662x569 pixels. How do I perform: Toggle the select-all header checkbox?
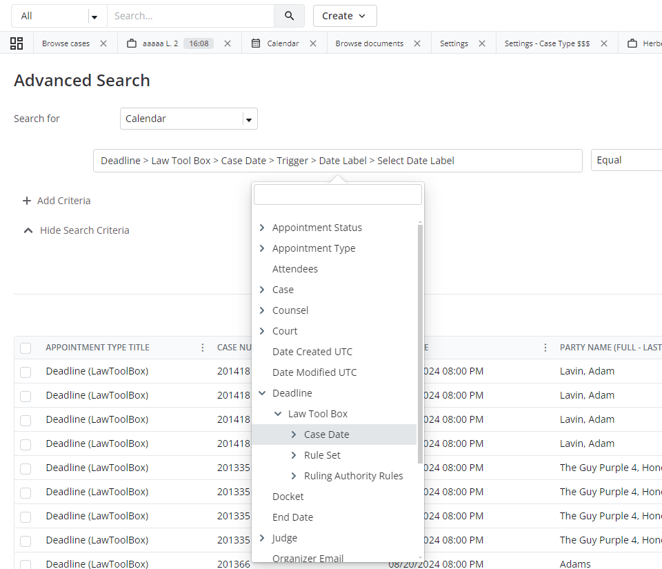click(26, 348)
